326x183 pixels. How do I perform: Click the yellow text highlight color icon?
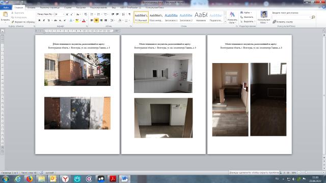[77, 20]
